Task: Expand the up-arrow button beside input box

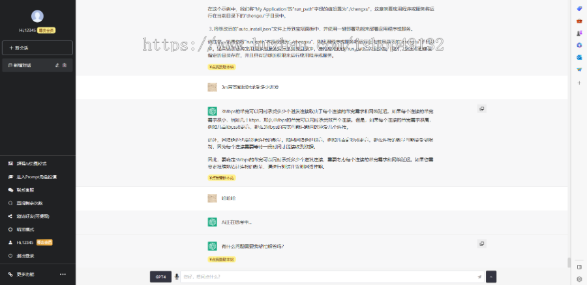Action: 491,277
